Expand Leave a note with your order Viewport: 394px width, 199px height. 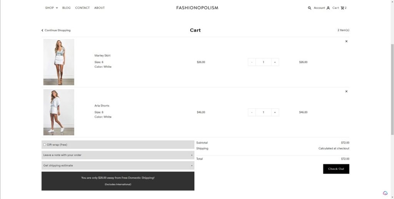[118, 155]
